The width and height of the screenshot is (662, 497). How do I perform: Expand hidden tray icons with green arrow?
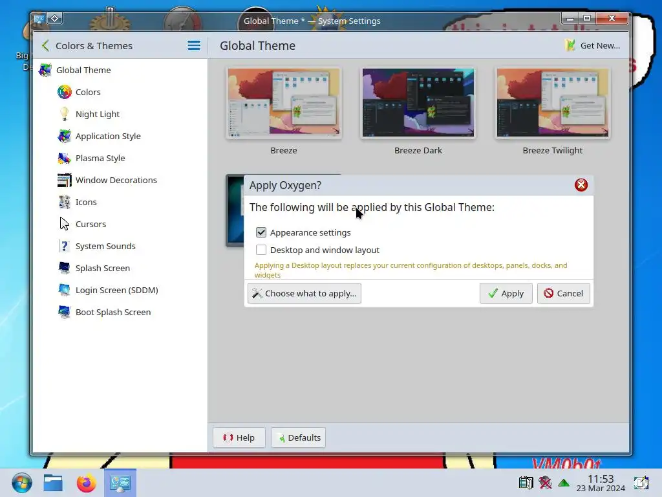tap(564, 482)
